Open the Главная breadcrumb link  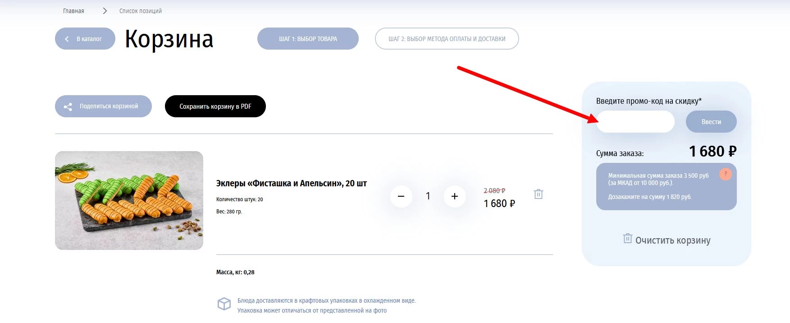[73, 11]
